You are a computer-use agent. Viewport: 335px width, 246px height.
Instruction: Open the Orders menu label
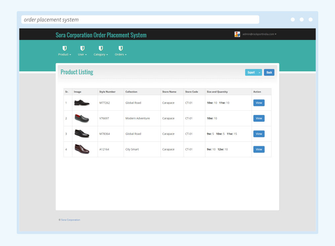click(x=121, y=55)
